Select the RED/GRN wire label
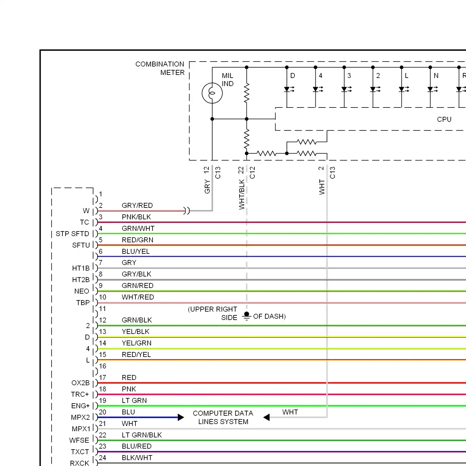The width and height of the screenshot is (466, 466). tap(138, 240)
